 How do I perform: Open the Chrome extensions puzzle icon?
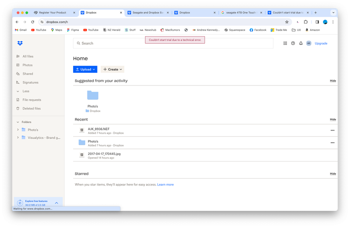305,22
